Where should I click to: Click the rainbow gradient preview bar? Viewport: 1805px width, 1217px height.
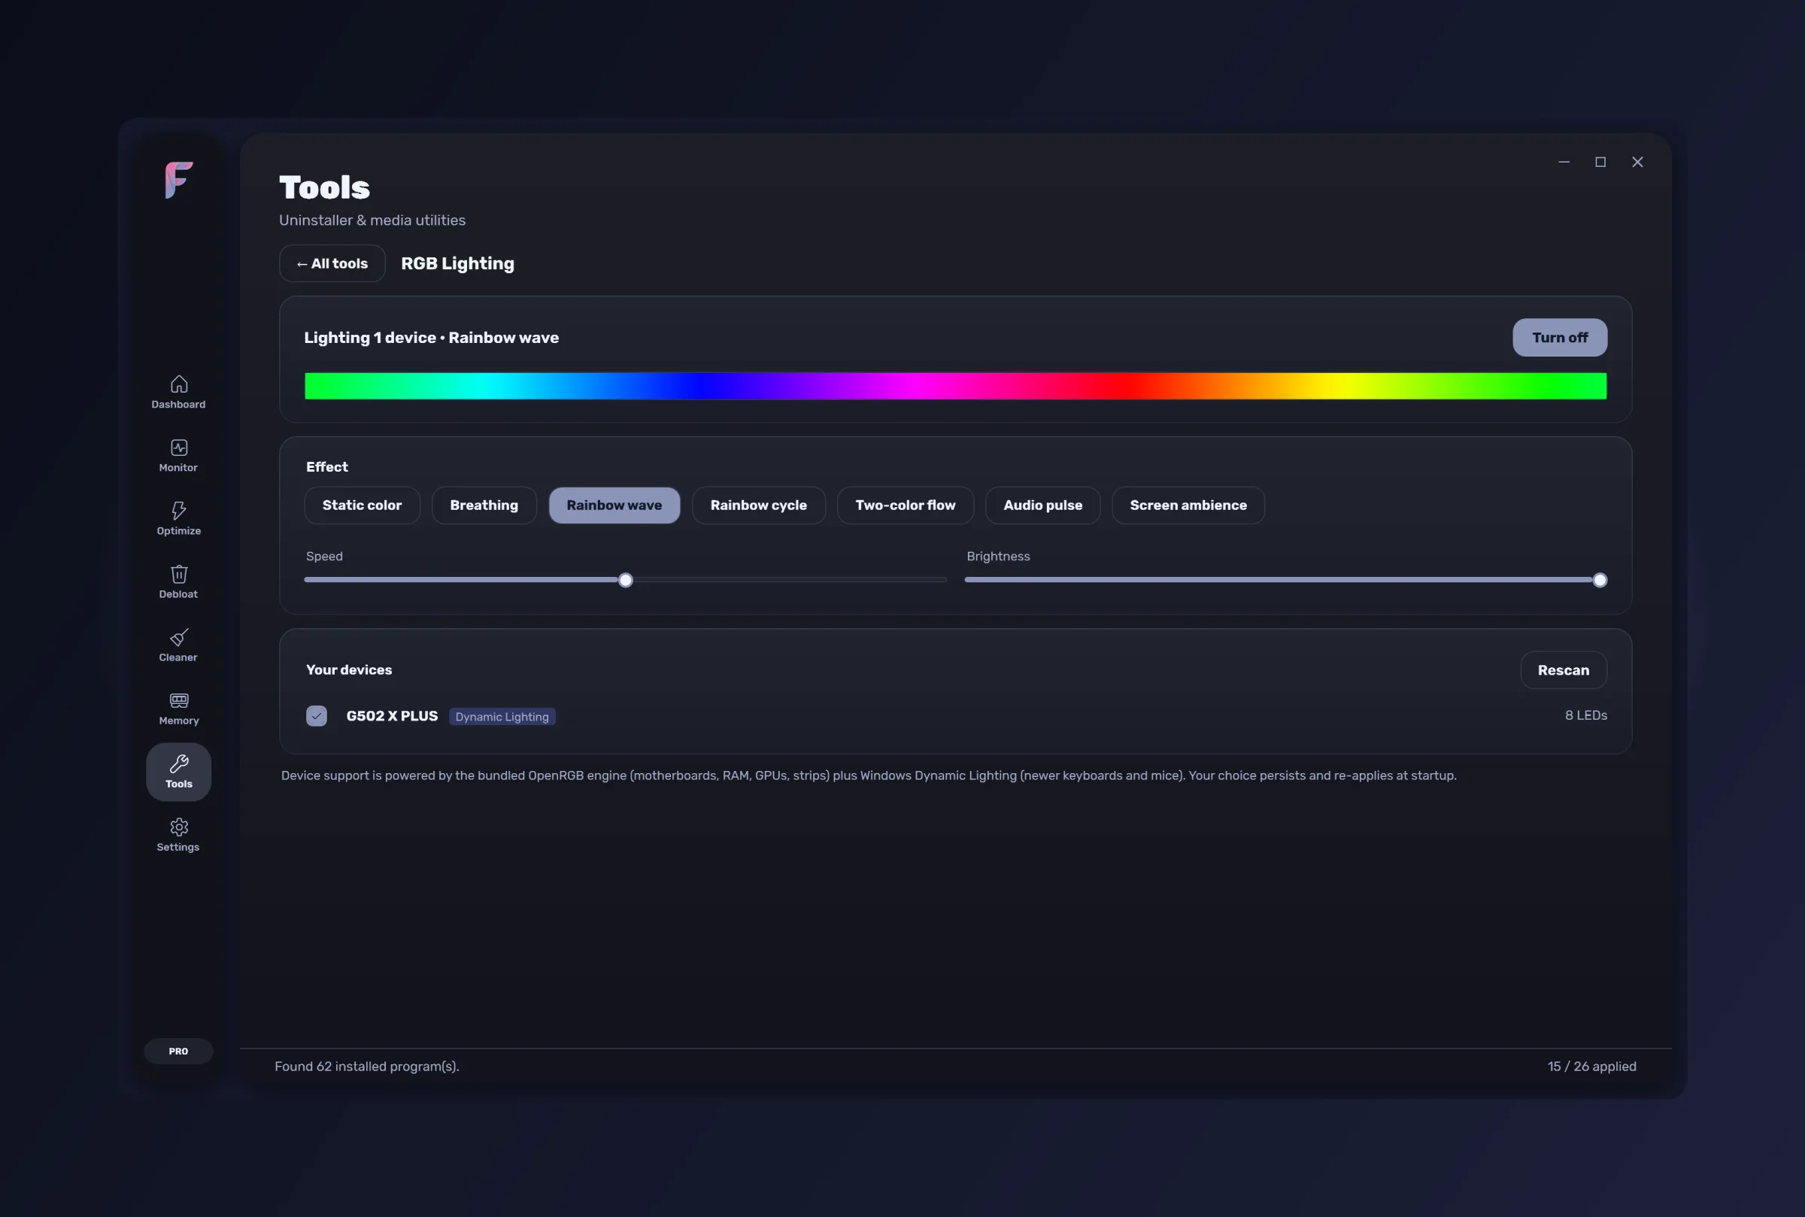[x=955, y=386]
